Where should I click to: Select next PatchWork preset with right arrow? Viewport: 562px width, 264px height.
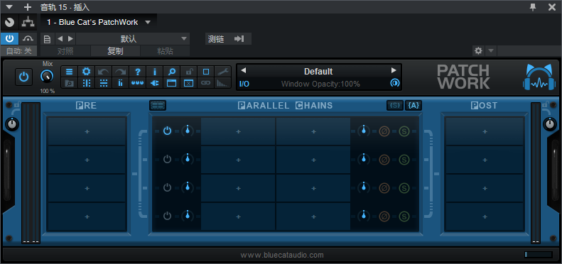pyautogui.click(x=394, y=70)
